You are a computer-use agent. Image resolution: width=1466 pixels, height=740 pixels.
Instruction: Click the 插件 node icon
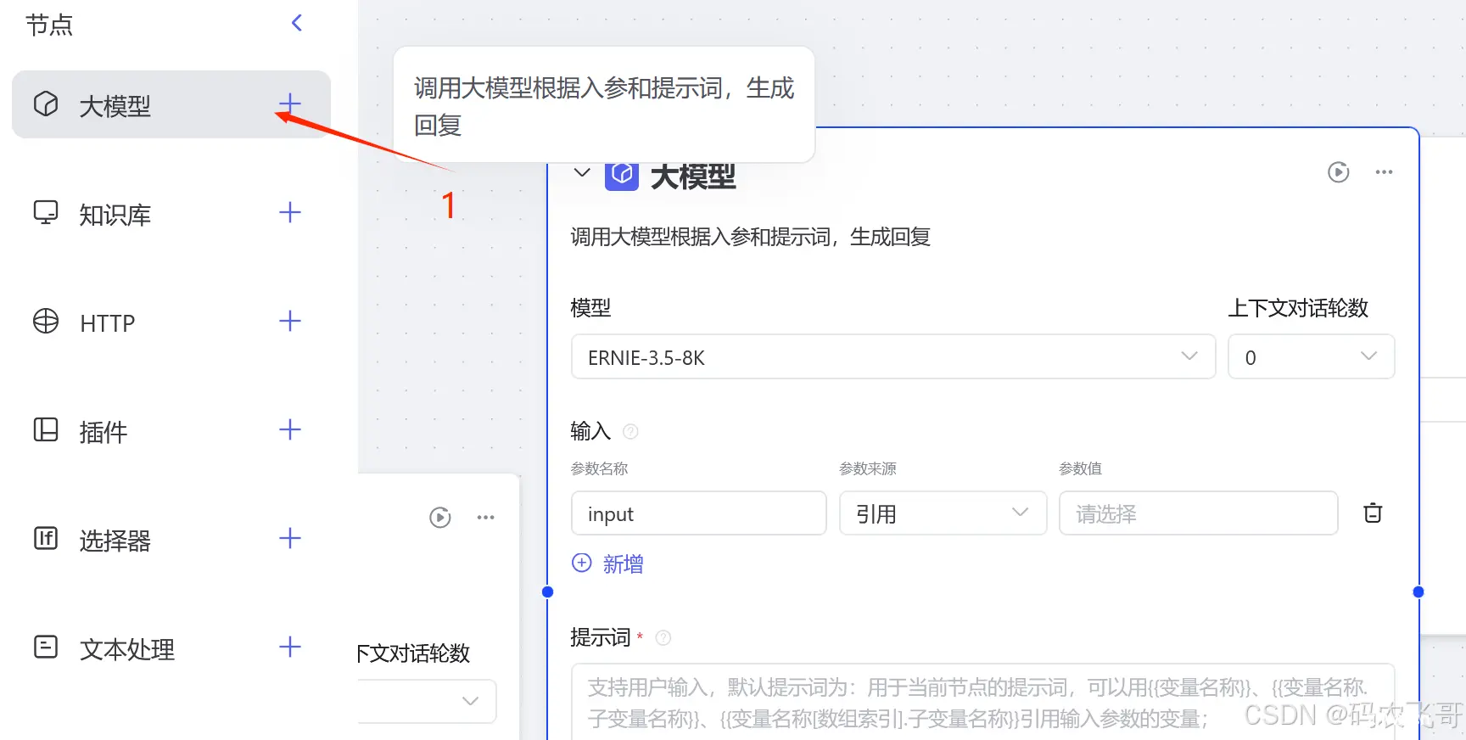46,429
